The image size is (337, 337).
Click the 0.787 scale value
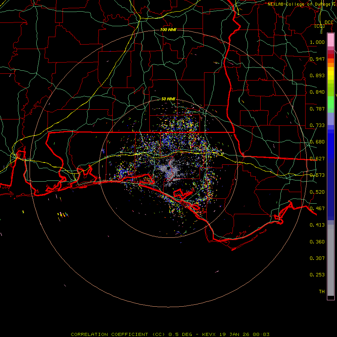[x=317, y=109]
